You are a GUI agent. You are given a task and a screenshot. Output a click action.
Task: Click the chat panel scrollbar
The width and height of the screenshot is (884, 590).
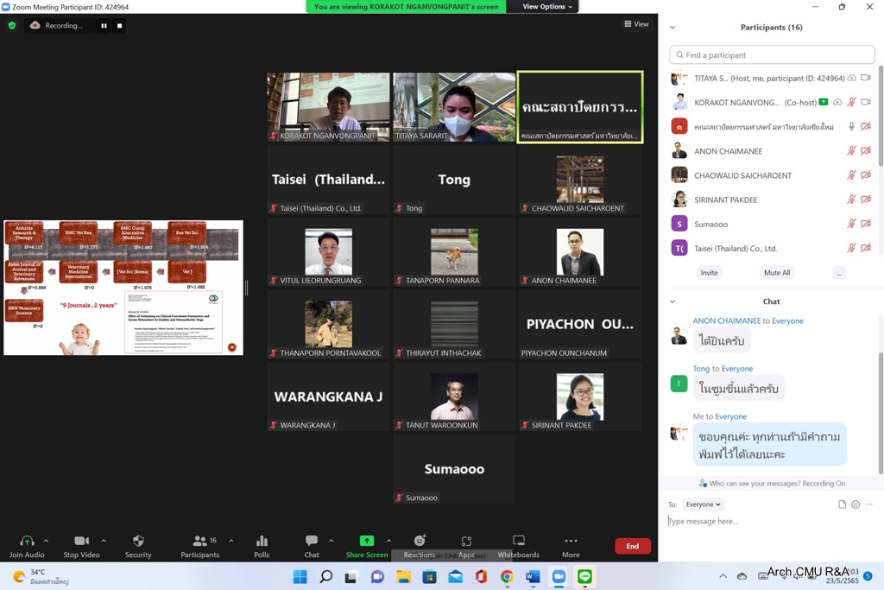coord(880,413)
